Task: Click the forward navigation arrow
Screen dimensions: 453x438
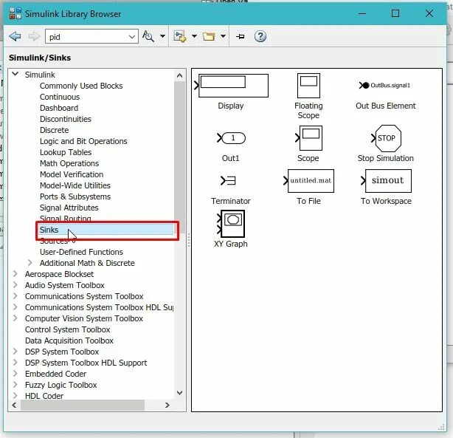Action: (34, 36)
